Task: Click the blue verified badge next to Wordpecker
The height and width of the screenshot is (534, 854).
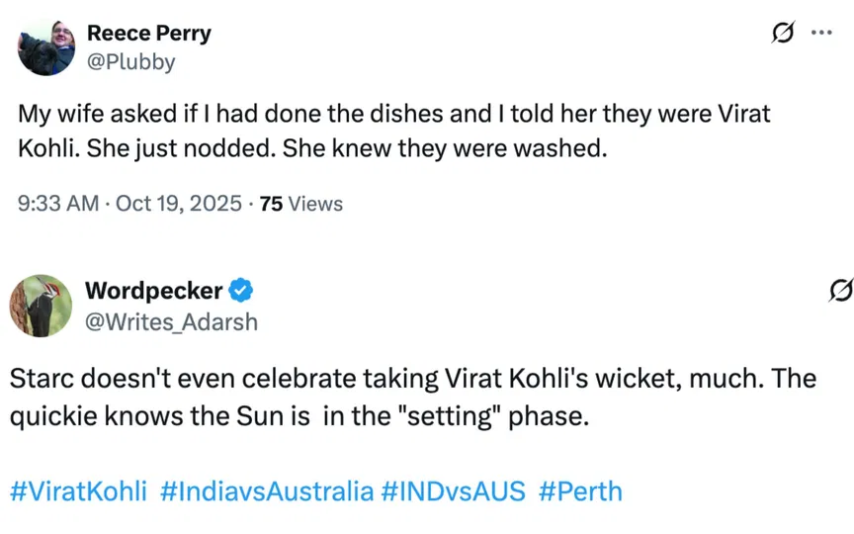Action: (x=241, y=291)
